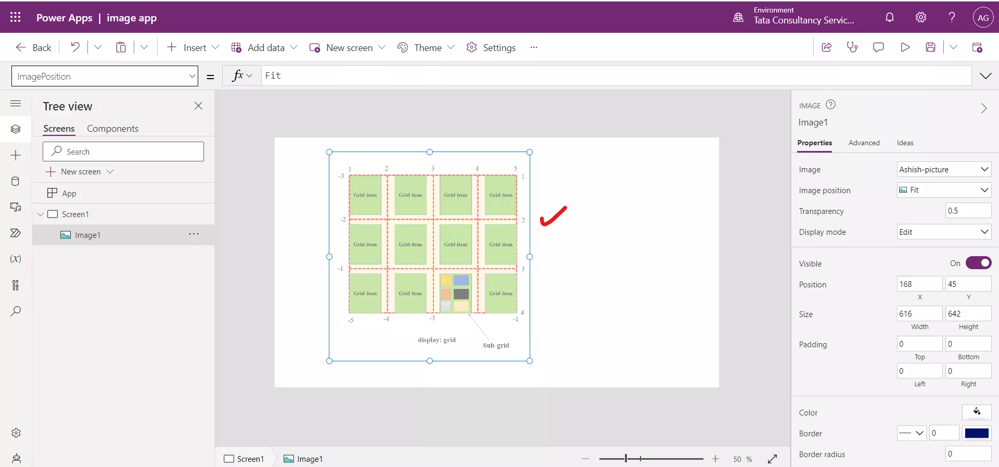Viewport: 999px width, 467px height.
Task: Open the Color fill picker
Action: point(977,412)
